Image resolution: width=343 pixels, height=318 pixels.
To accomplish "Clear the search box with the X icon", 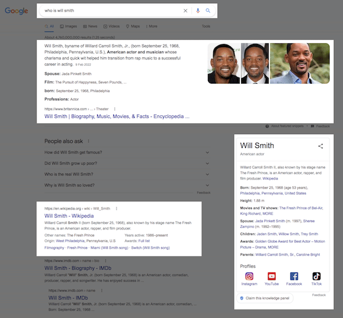I will click(x=185, y=11).
